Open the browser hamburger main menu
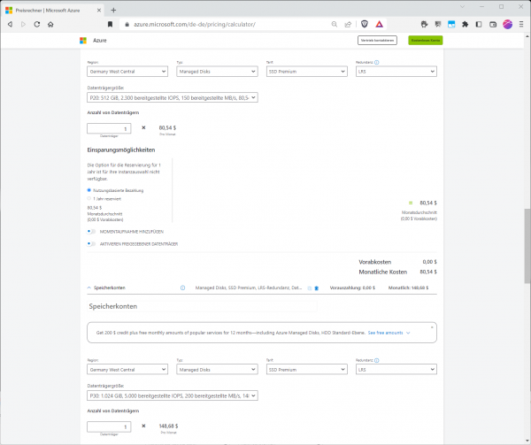This screenshot has height=445, width=531. 521,25
